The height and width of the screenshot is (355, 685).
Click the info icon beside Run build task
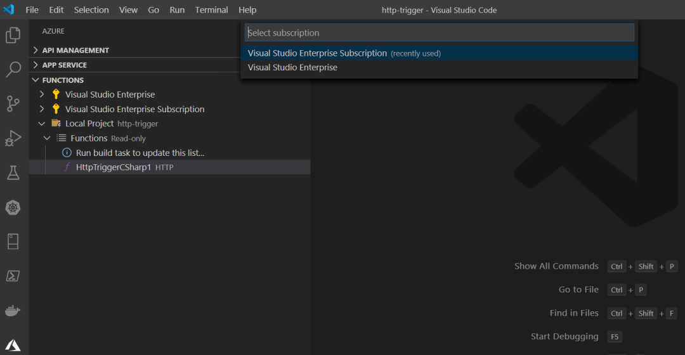point(67,153)
